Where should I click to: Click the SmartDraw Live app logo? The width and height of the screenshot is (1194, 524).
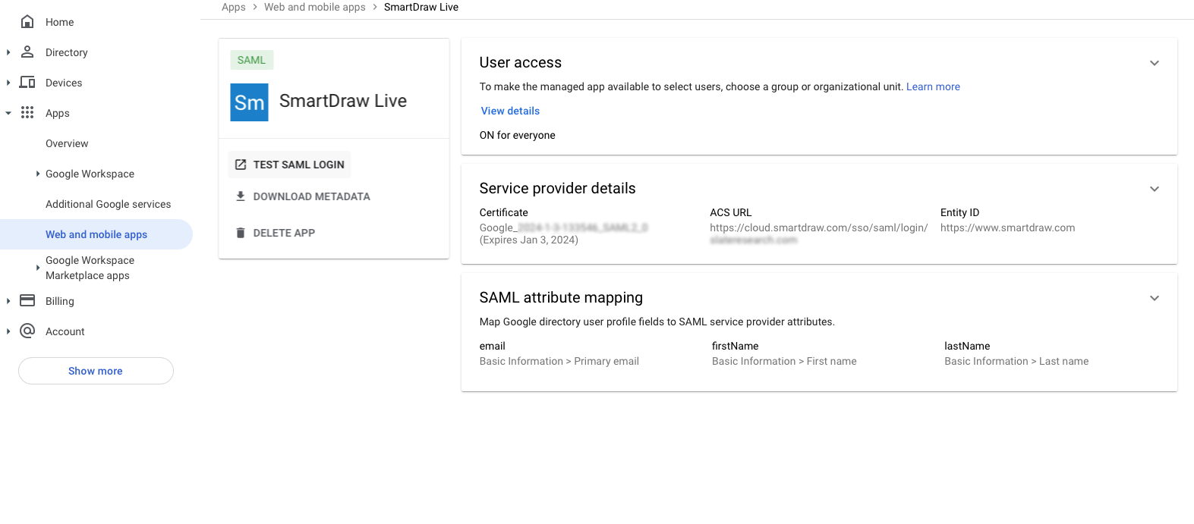249,102
